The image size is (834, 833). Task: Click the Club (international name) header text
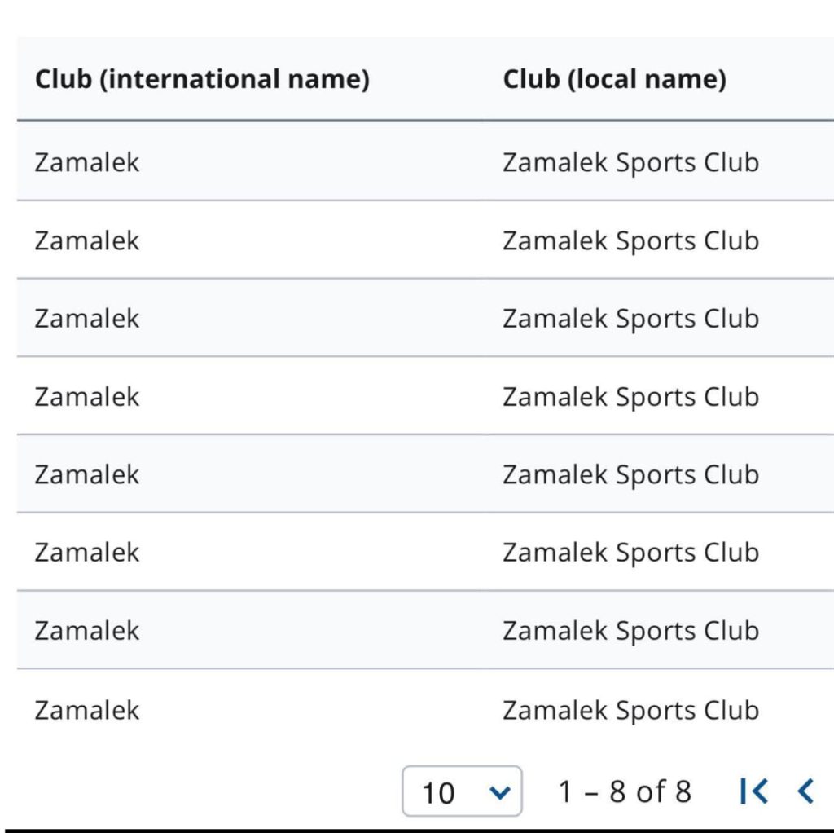[x=200, y=79]
